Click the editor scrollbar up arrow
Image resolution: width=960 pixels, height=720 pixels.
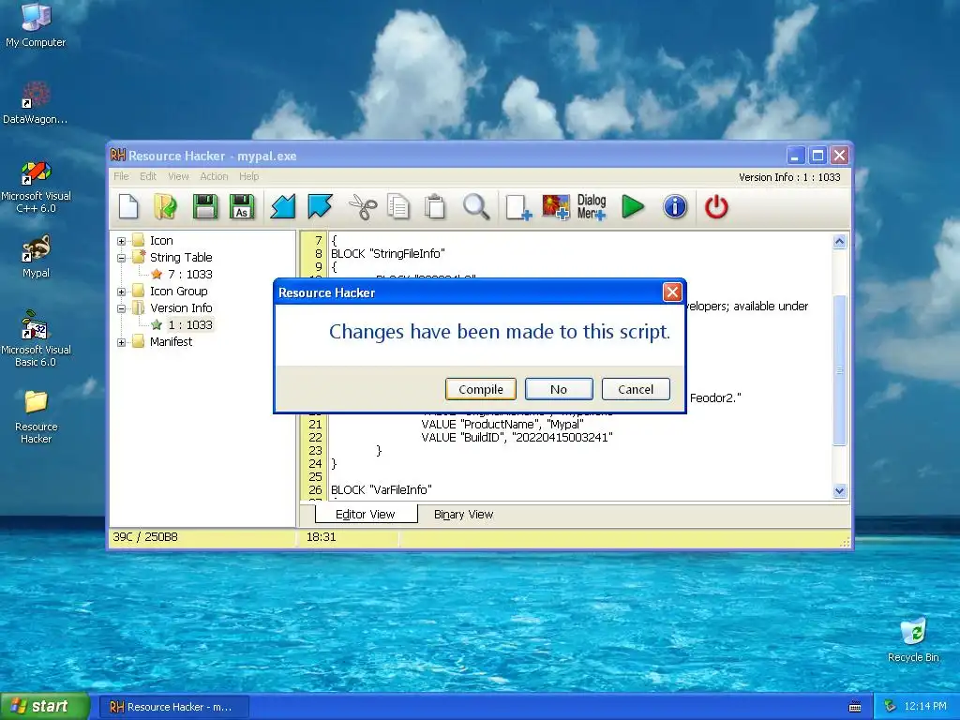tap(839, 241)
